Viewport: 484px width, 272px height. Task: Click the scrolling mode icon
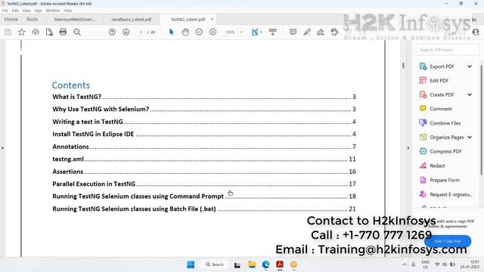(x=272, y=32)
